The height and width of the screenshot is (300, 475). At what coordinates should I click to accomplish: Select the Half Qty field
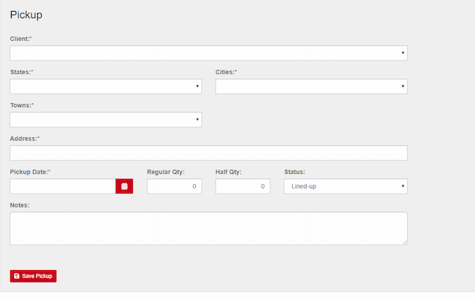[x=243, y=186]
